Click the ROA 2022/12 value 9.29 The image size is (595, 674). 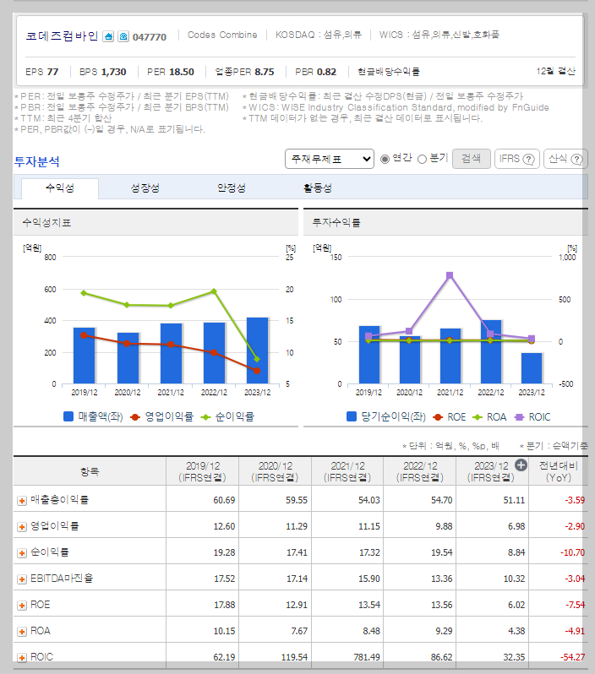[x=444, y=631]
